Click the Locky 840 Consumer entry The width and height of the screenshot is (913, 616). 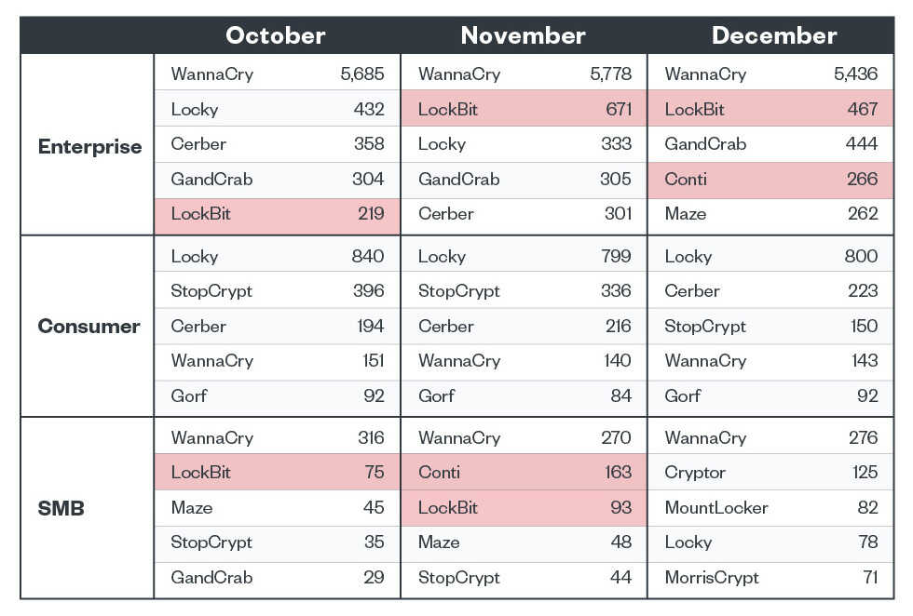tap(277, 257)
